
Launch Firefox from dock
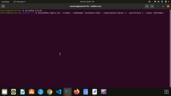point(77,92)
